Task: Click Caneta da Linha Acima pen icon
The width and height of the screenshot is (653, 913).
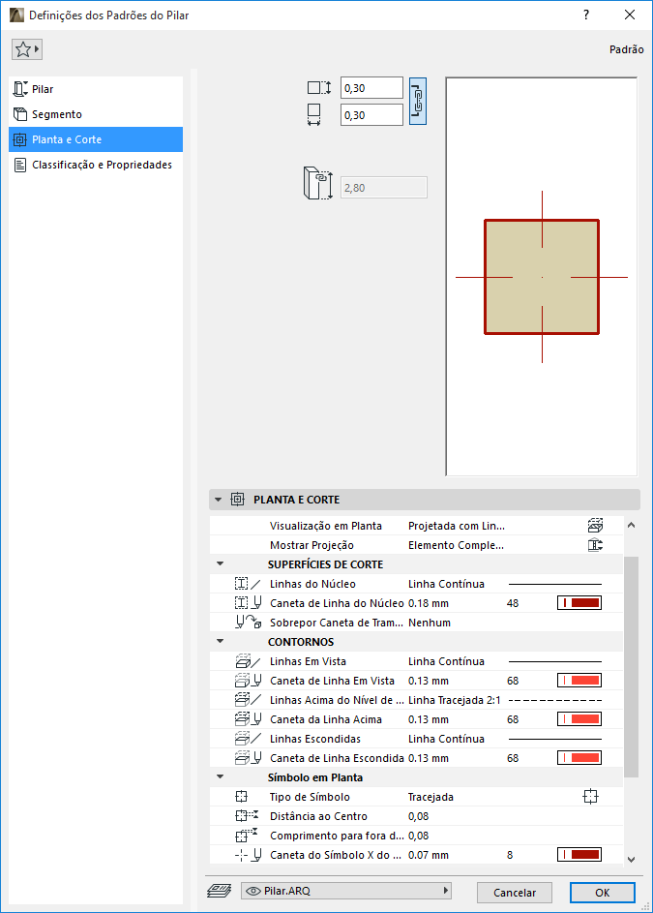Action: point(248,719)
